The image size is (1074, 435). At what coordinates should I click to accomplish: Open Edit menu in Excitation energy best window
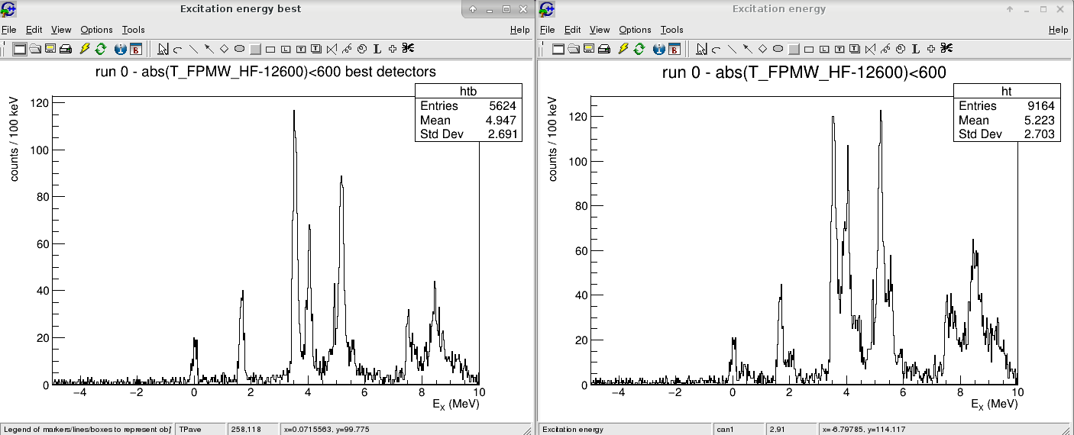click(34, 30)
